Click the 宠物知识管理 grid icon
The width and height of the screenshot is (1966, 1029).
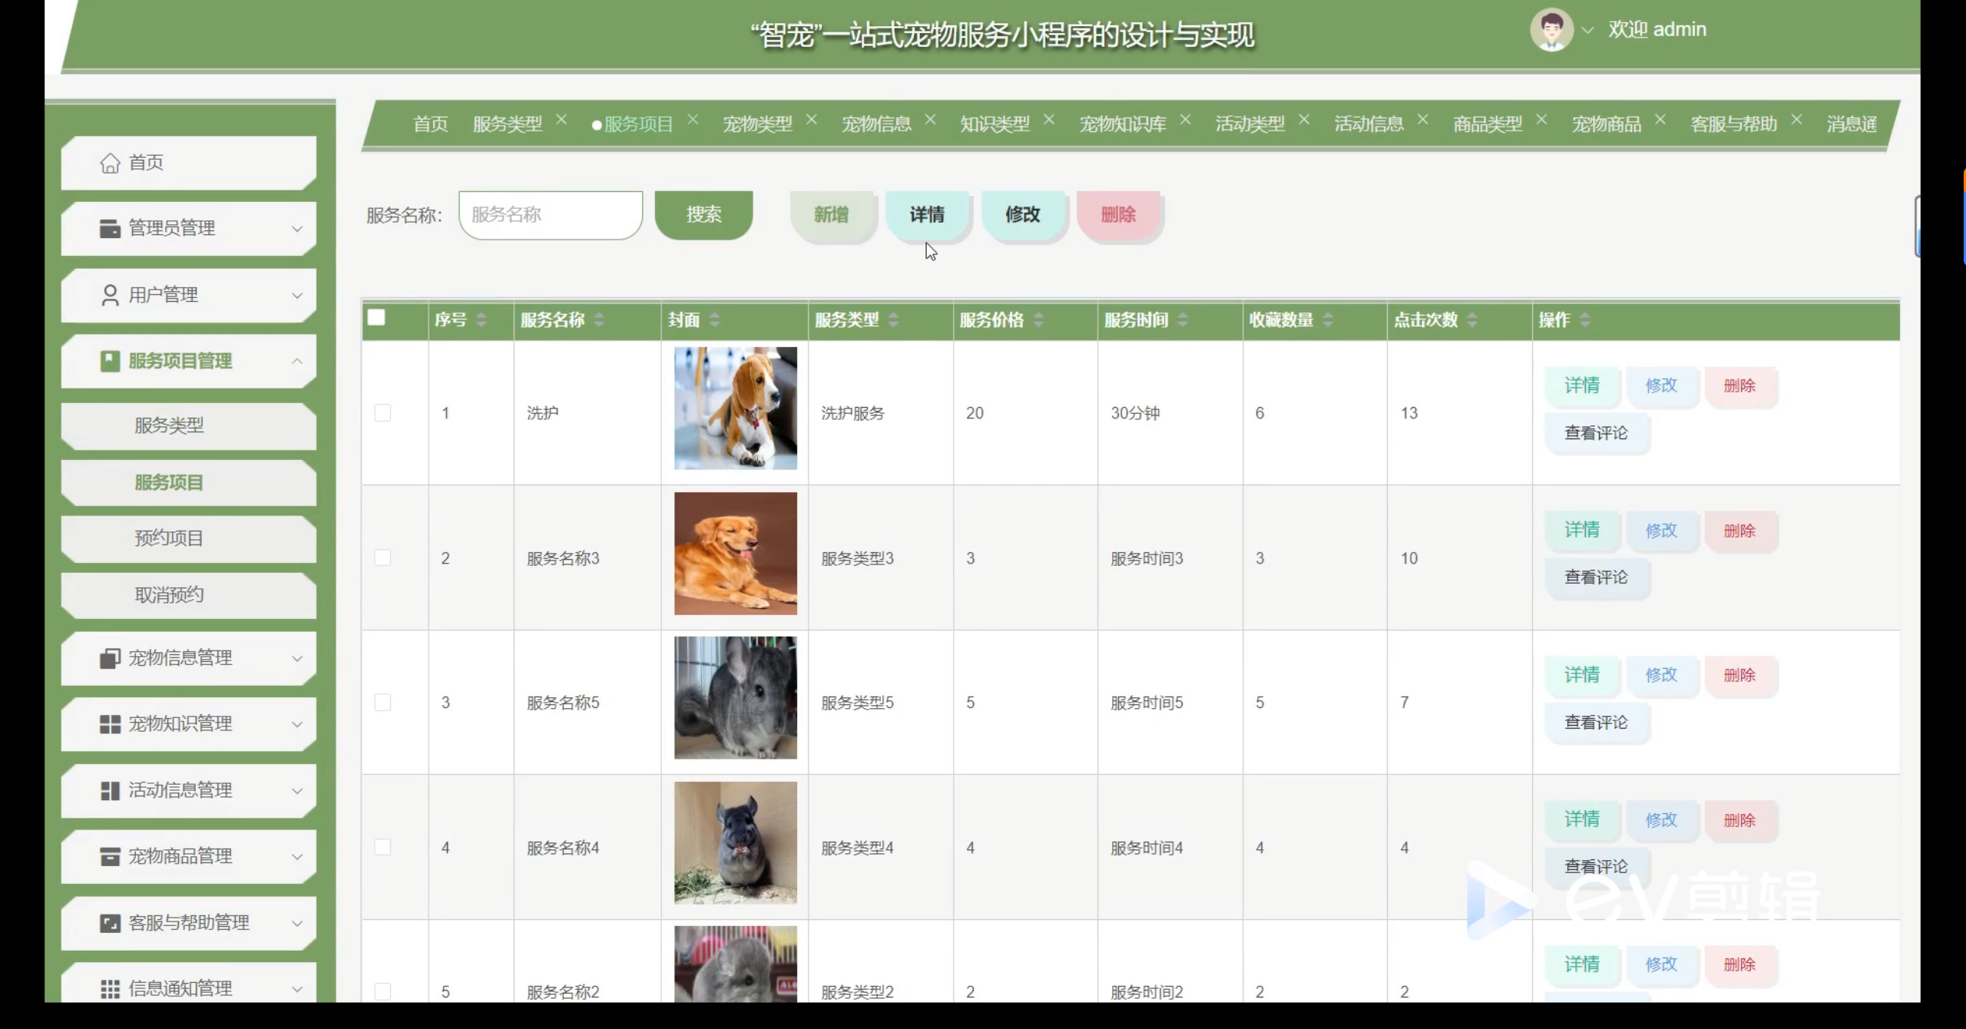(110, 724)
